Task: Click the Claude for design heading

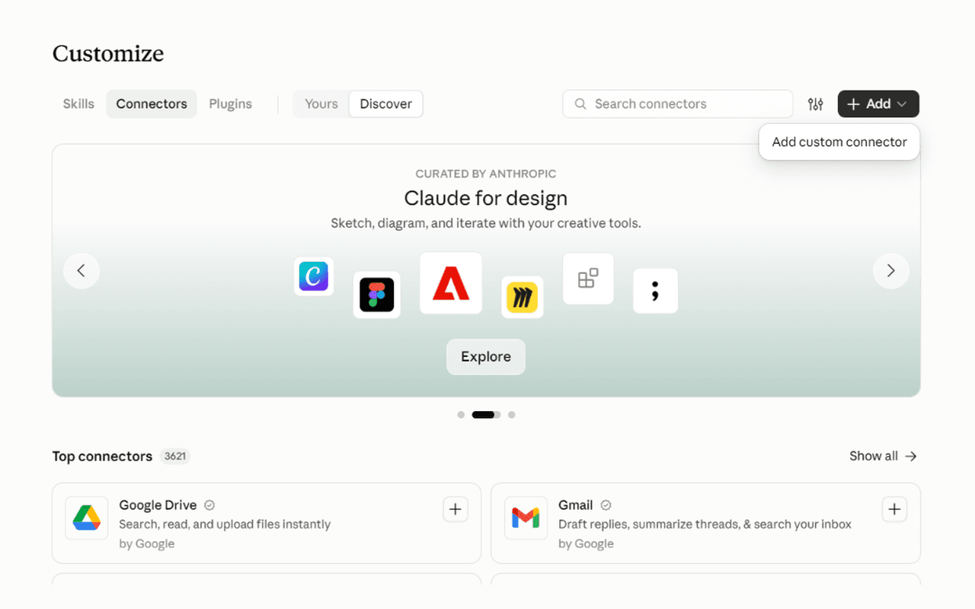Action: click(x=486, y=198)
